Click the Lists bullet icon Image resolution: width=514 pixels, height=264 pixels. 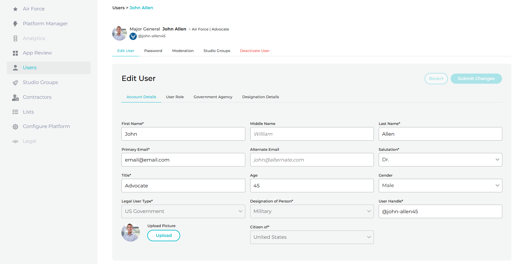(x=15, y=112)
